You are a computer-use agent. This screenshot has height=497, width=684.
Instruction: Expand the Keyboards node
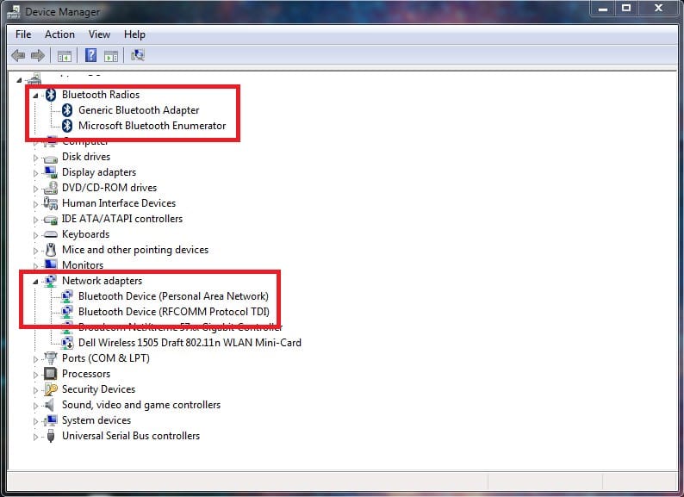[35, 235]
